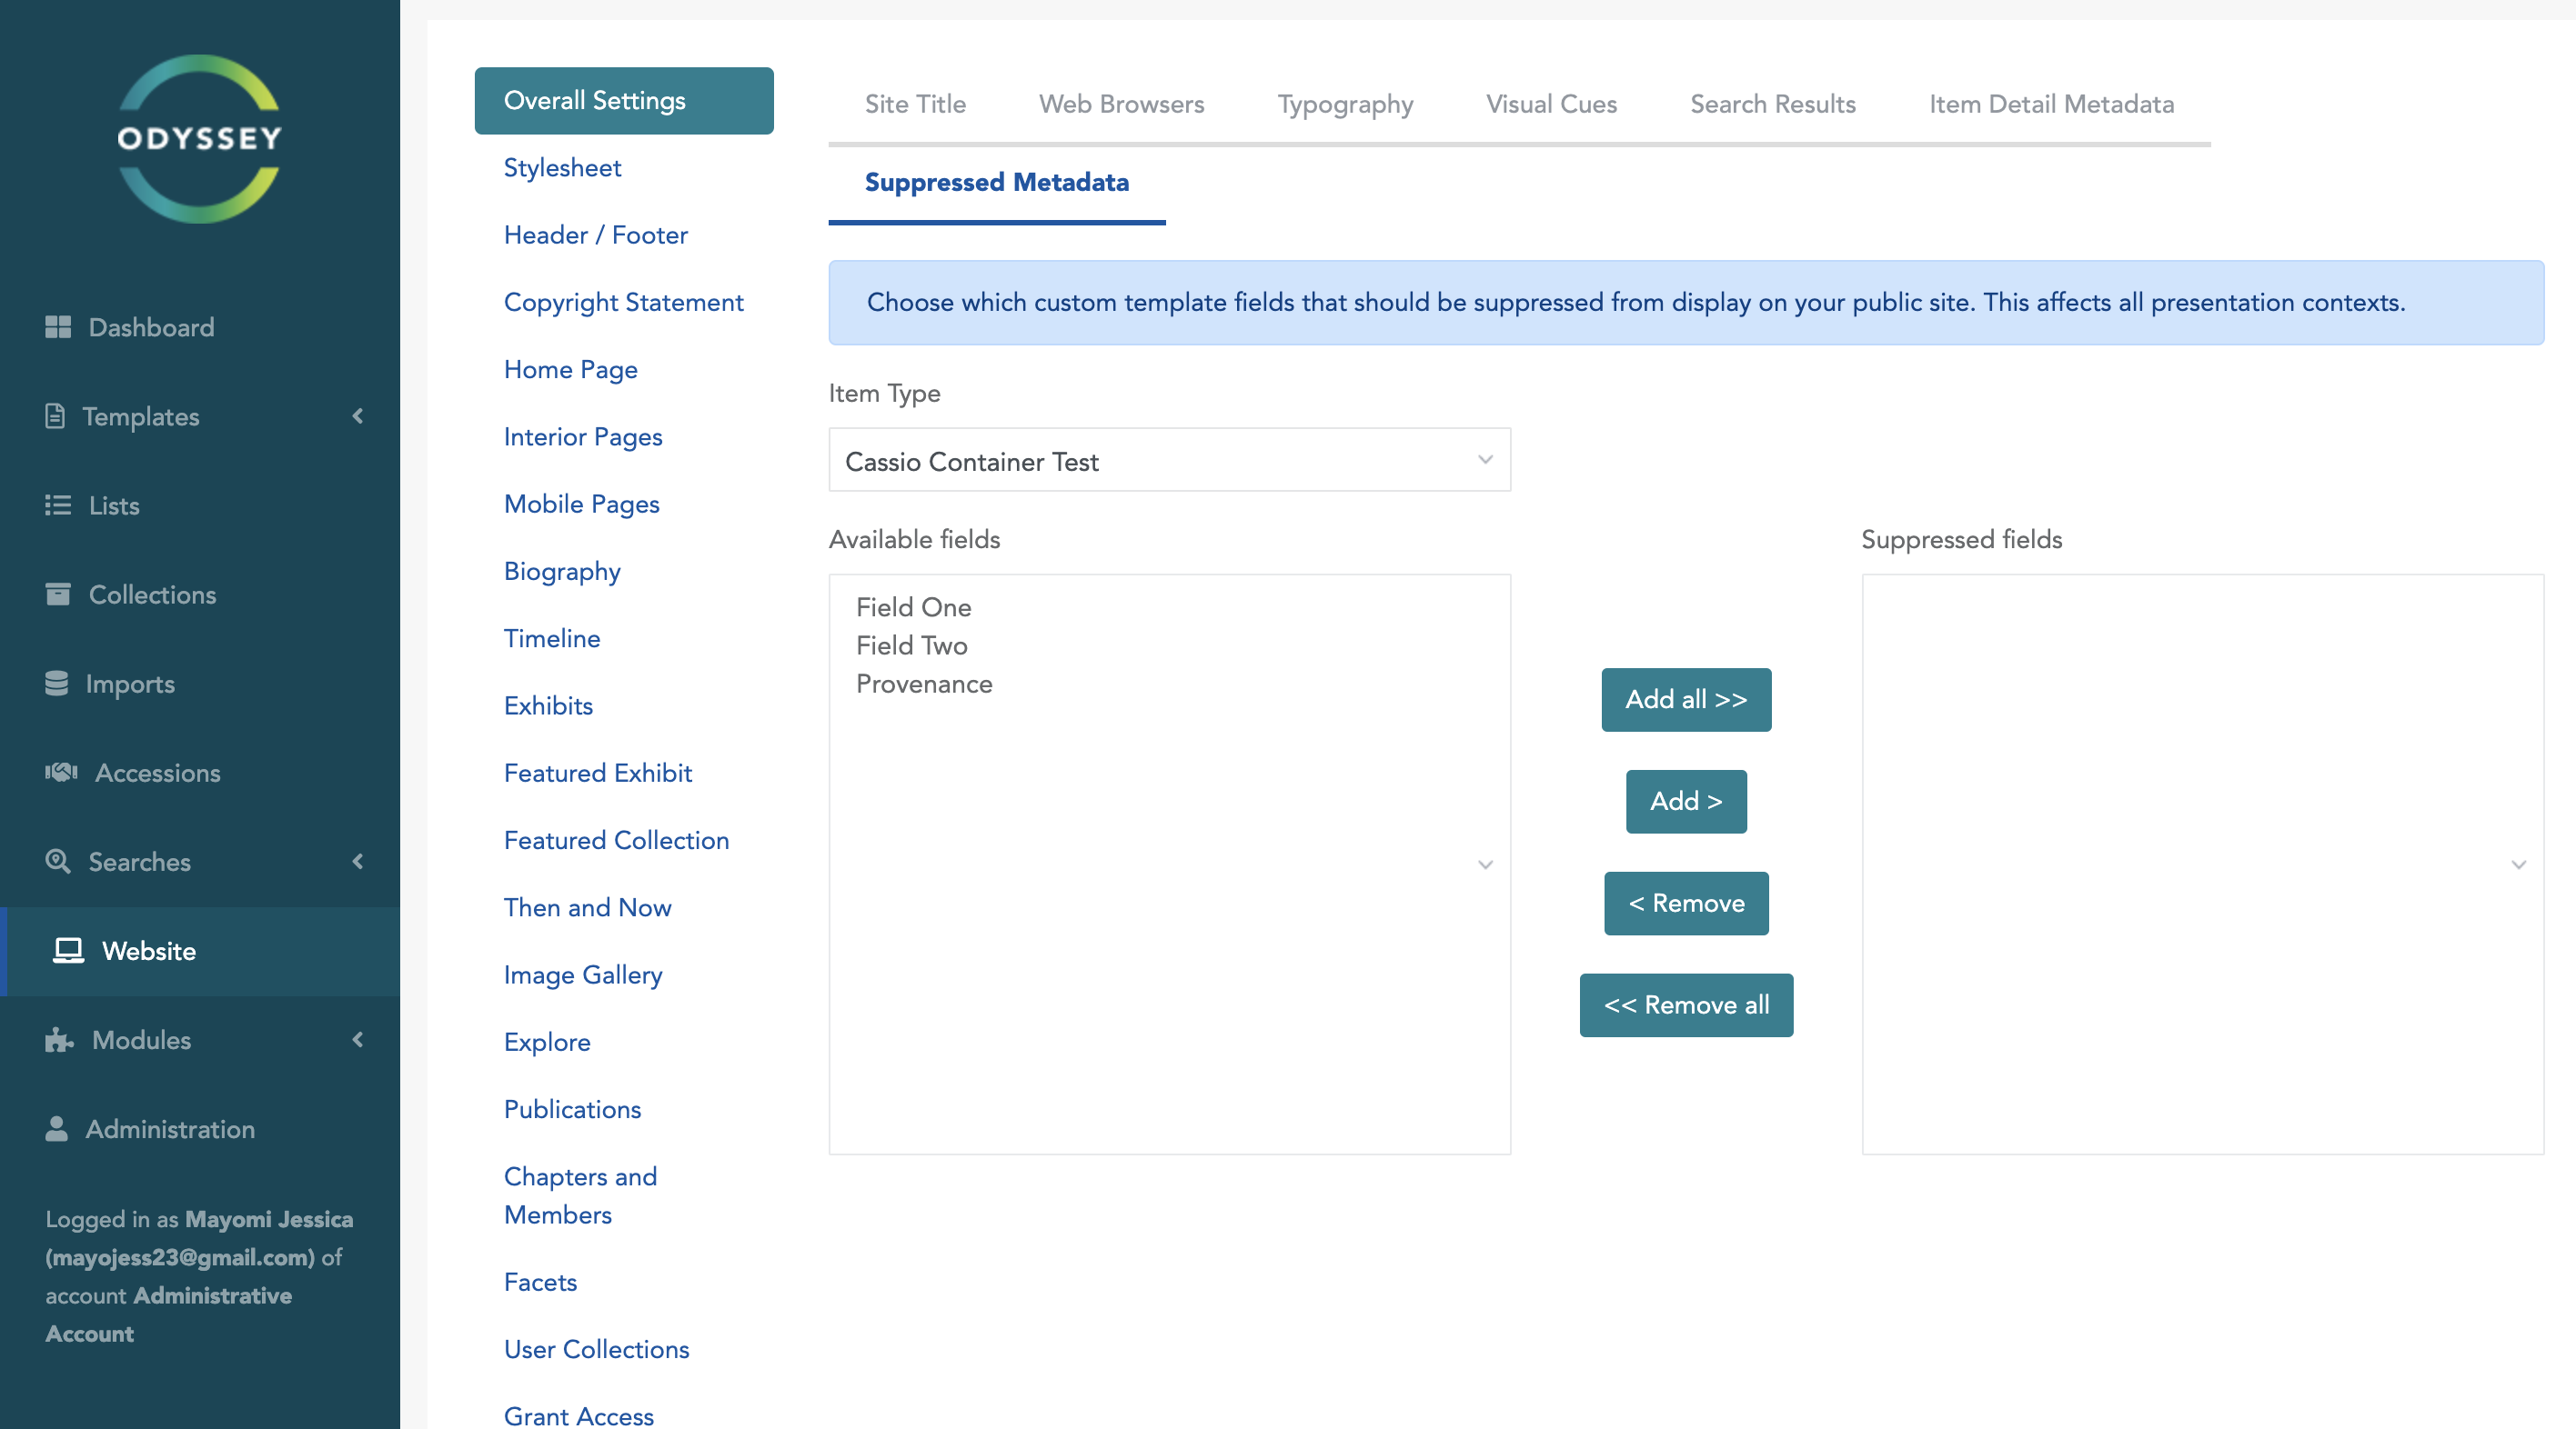Click the Dashboard grid icon
The width and height of the screenshot is (2576, 1429).
[58, 326]
